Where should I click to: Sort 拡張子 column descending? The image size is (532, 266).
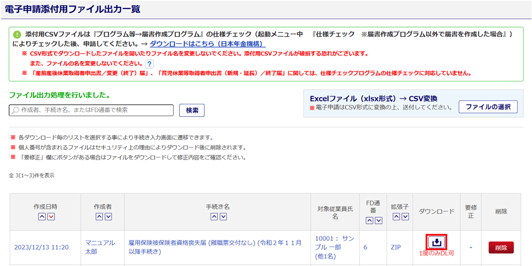coord(405,217)
